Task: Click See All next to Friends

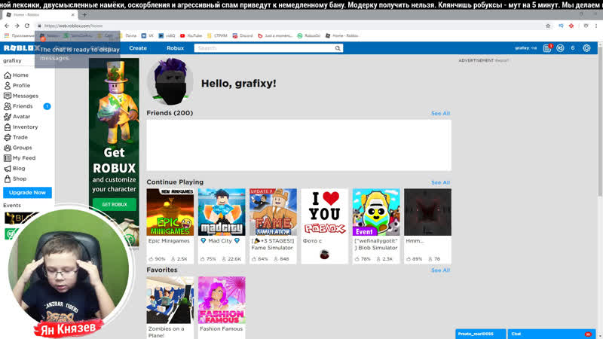Action: 440,114
